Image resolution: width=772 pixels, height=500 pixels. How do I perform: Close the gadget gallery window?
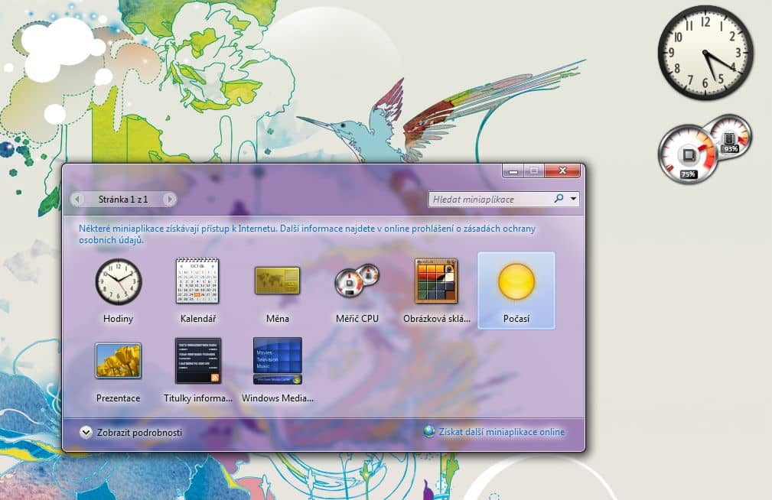562,170
